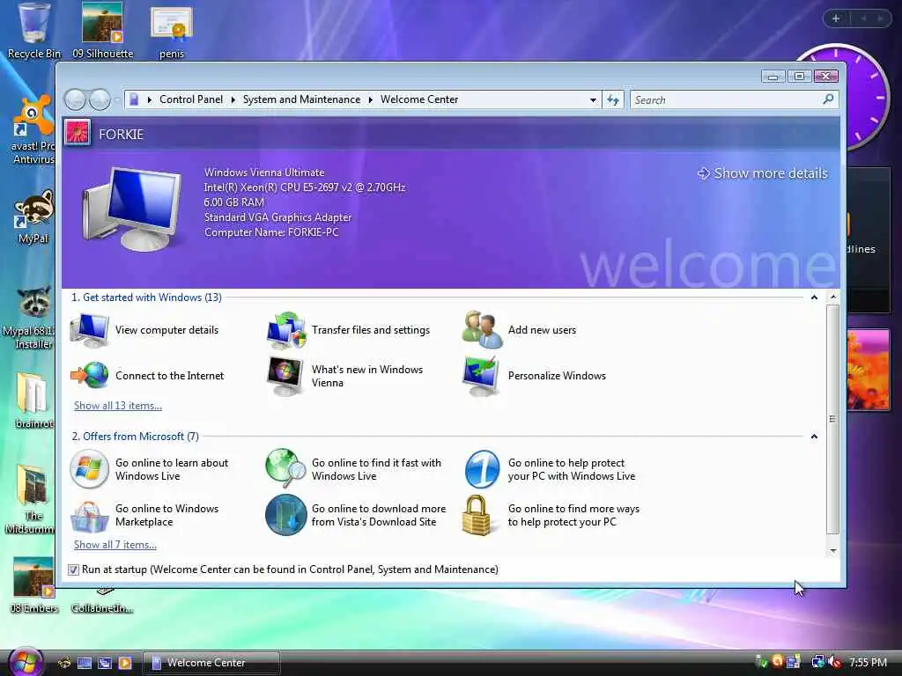This screenshot has height=676, width=902.
Task: Open What's new in Windows Vienna icon
Action: (x=286, y=376)
